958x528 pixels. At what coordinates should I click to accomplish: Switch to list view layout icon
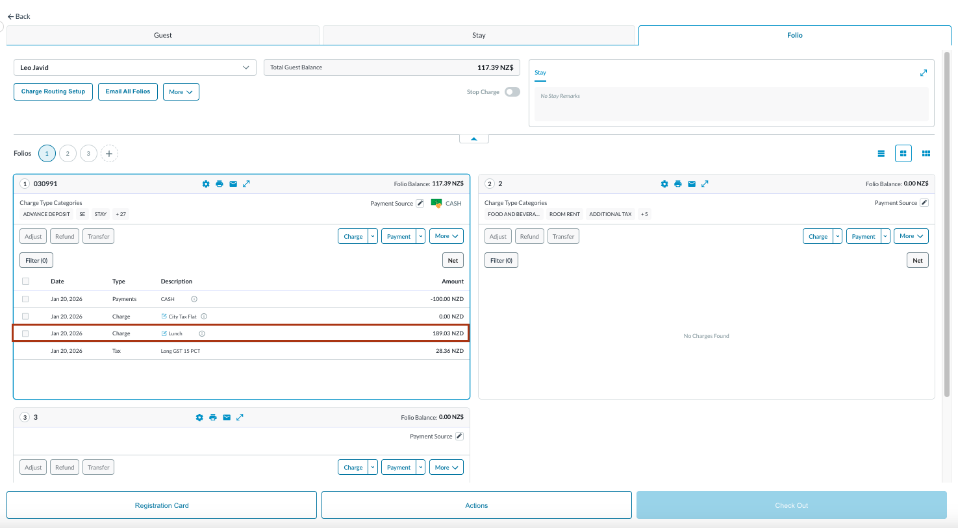tap(881, 154)
